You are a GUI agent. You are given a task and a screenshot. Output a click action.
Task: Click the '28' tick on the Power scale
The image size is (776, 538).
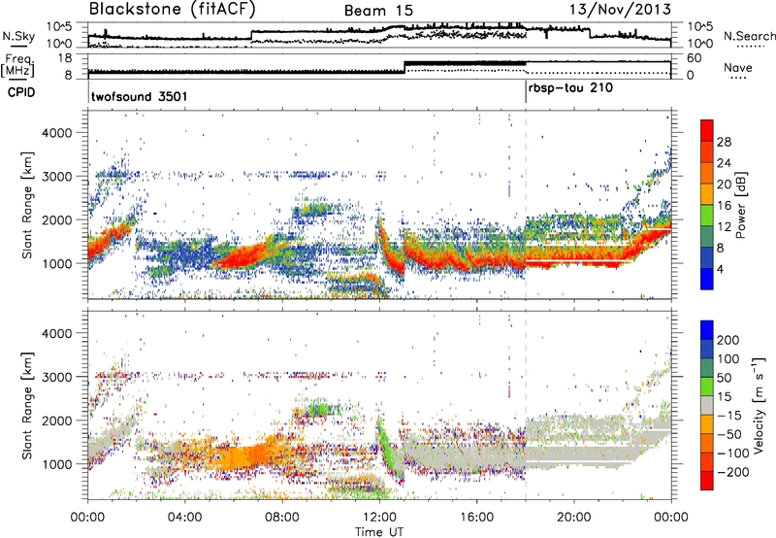tap(724, 142)
